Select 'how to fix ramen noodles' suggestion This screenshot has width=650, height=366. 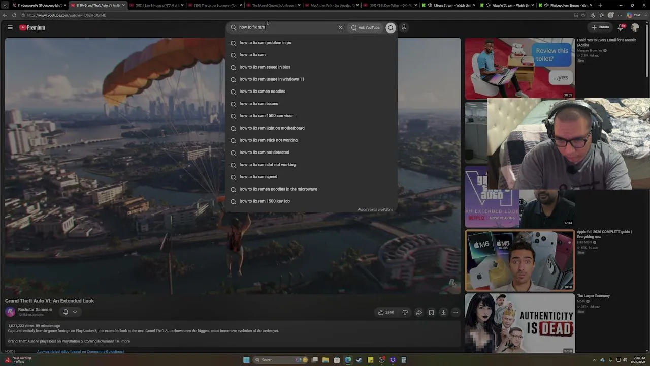pos(311,91)
